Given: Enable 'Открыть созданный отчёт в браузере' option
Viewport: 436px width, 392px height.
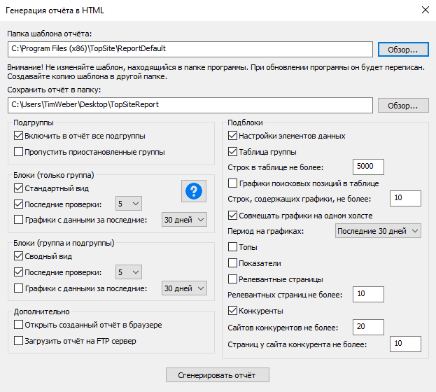Looking at the screenshot, I should pos(19,325).
